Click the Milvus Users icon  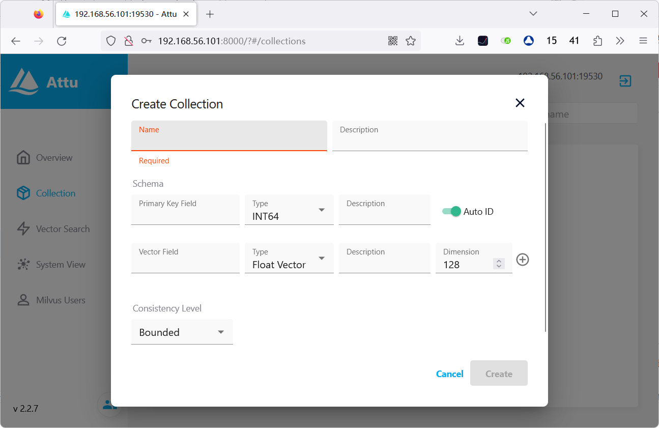23,300
